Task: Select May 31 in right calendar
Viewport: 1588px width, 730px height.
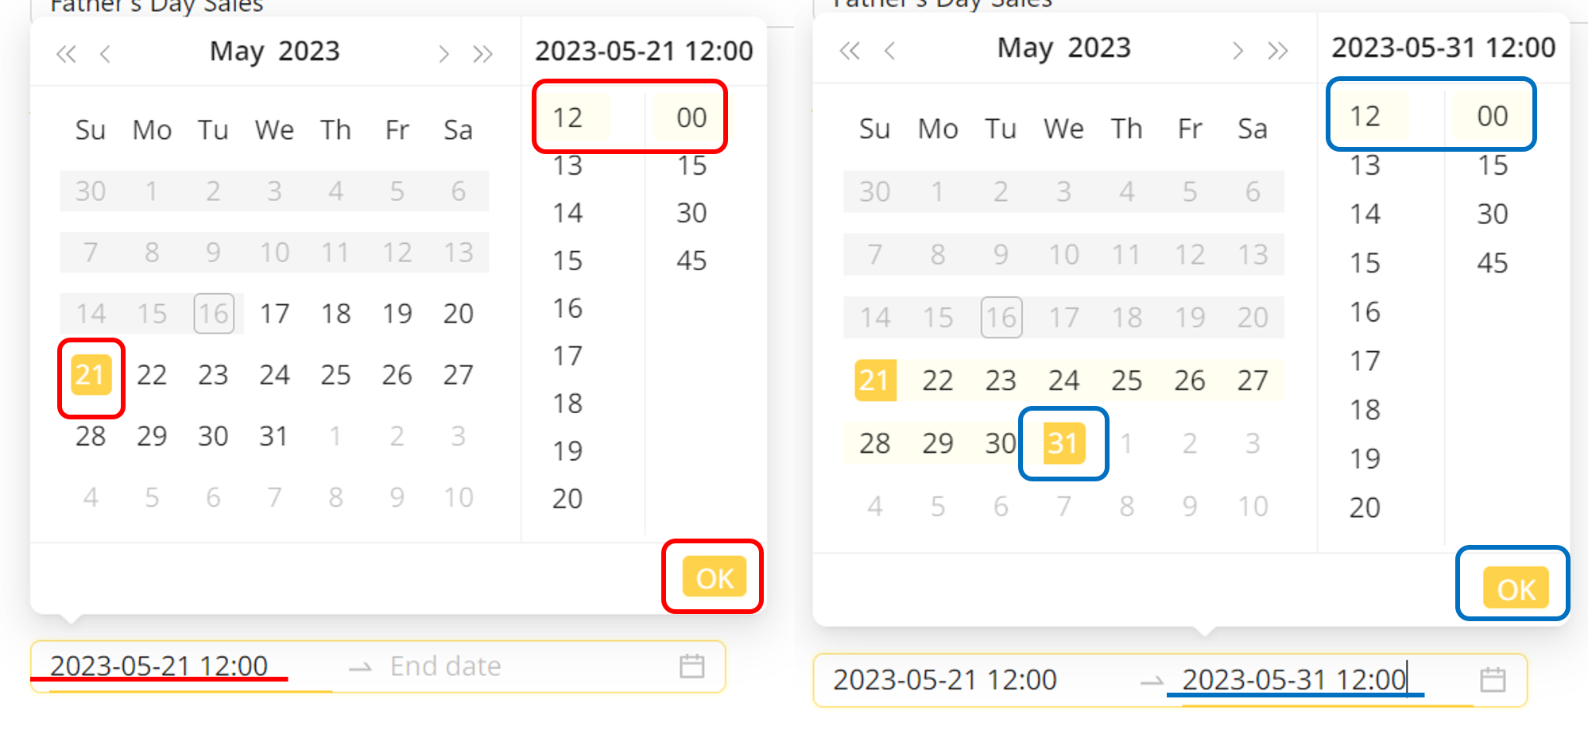Action: click(1063, 443)
